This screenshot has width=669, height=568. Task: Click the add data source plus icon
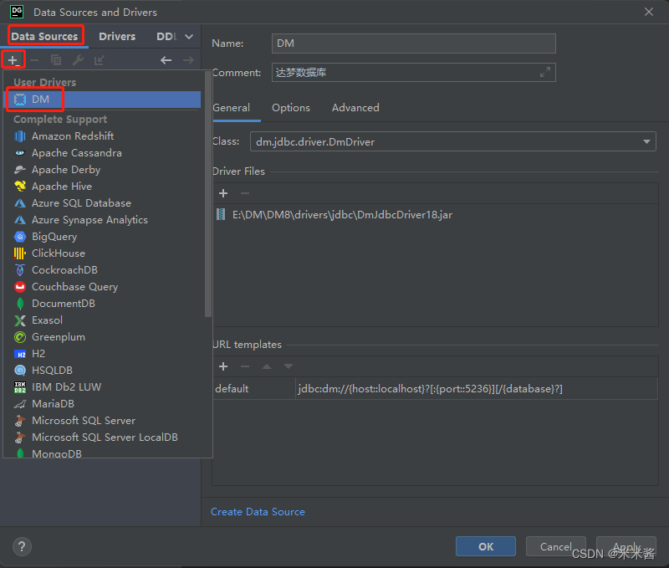click(x=13, y=60)
